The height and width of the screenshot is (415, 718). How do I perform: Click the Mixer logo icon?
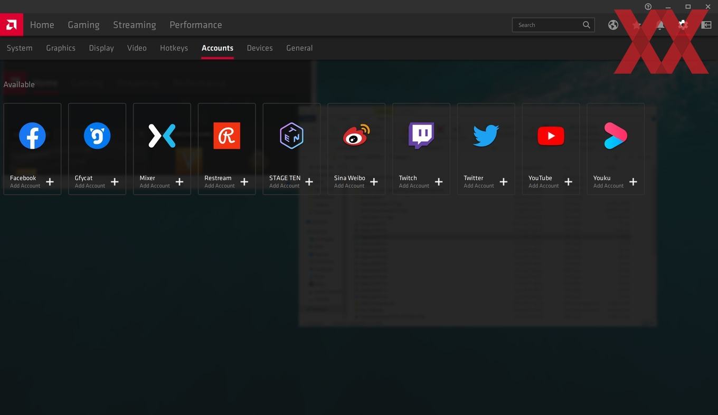click(162, 136)
